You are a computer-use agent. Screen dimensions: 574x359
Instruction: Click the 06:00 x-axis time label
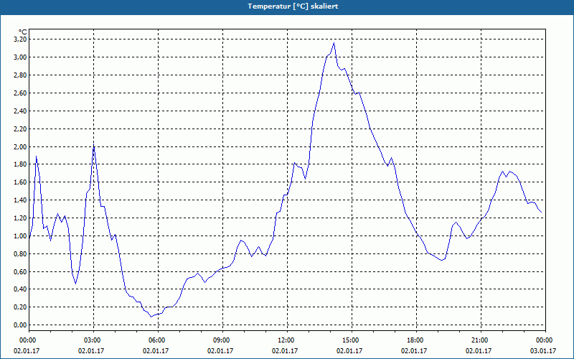(x=156, y=340)
